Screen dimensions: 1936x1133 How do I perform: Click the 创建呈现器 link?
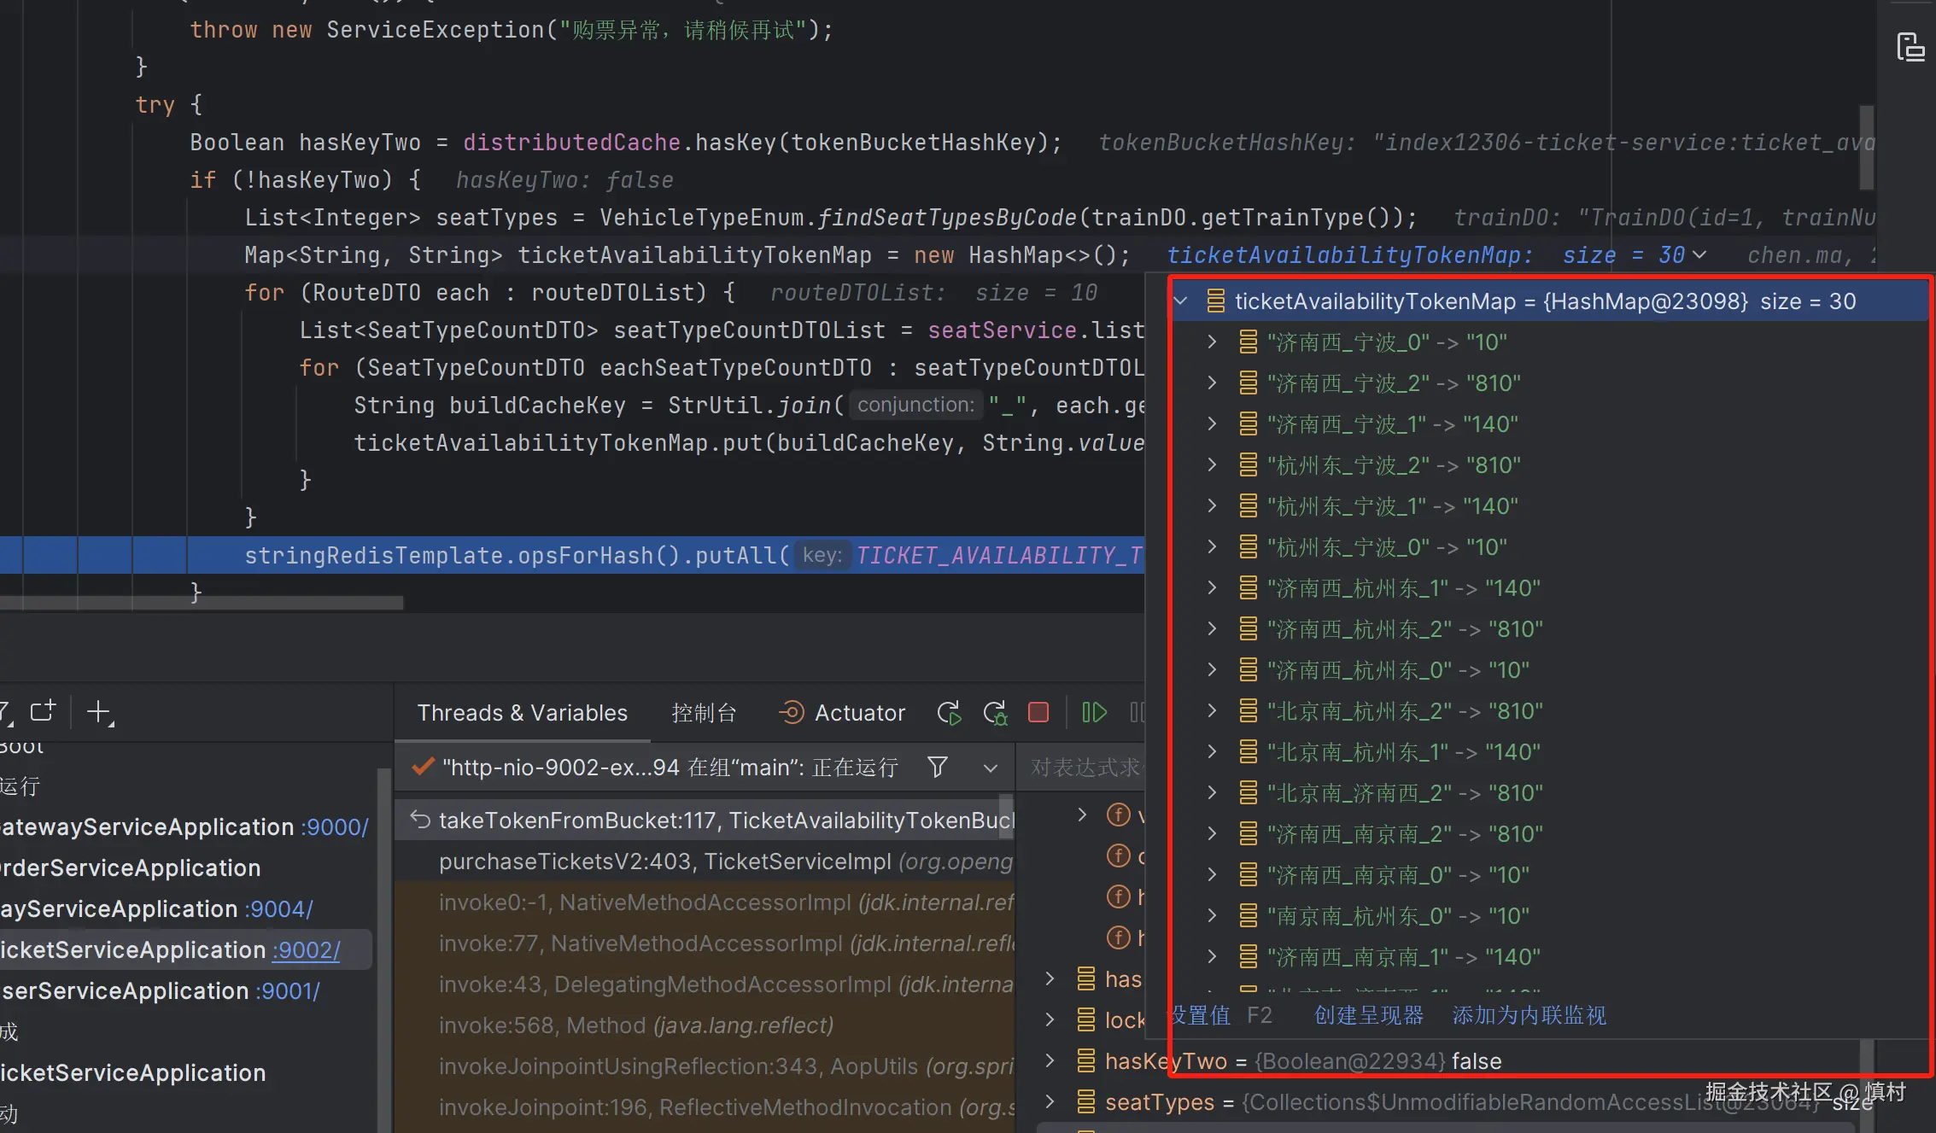pyautogui.click(x=1369, y=1015)
